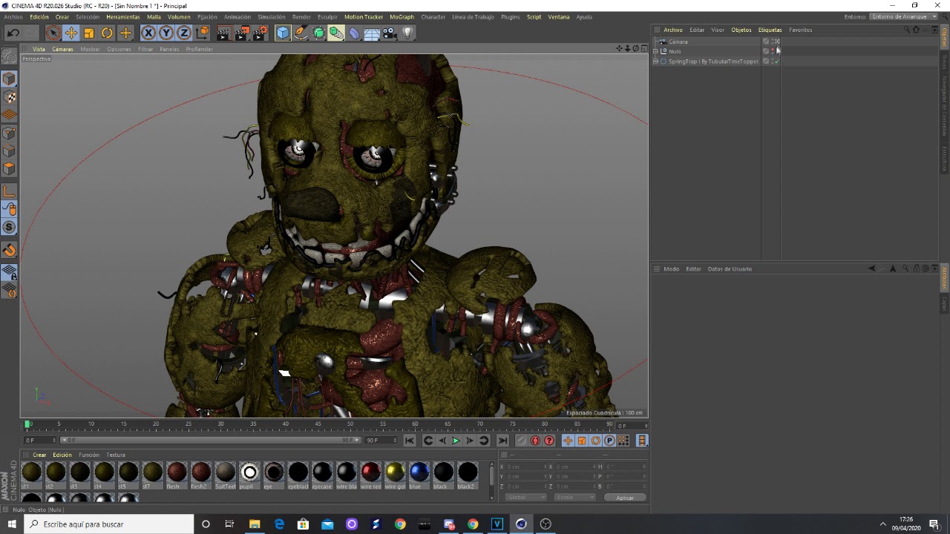This screenshot has height=534, width=950.
Task: Open the Render menu
Action: click(x=301, y=16)
